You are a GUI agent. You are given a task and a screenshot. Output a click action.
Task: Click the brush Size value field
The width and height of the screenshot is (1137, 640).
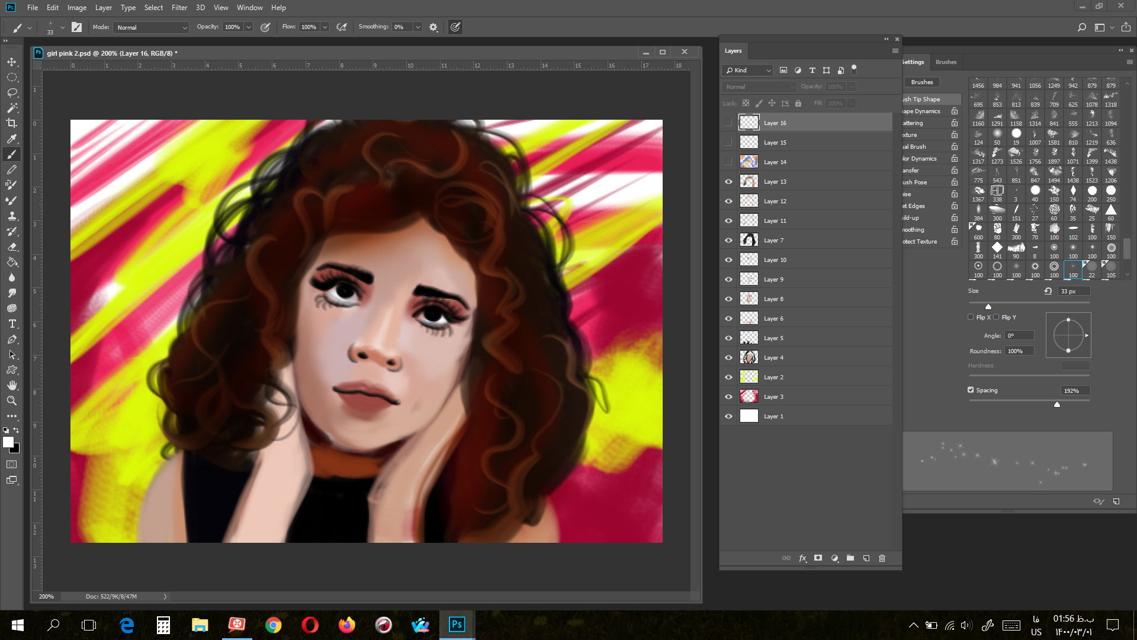pos(1074,292)
